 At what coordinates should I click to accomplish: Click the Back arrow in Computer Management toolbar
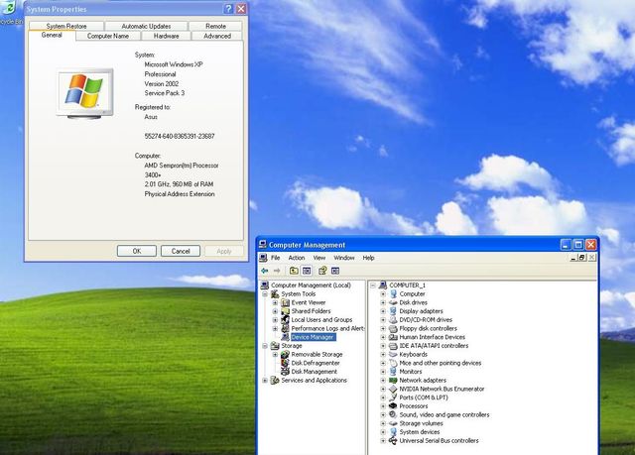(265, 271)
